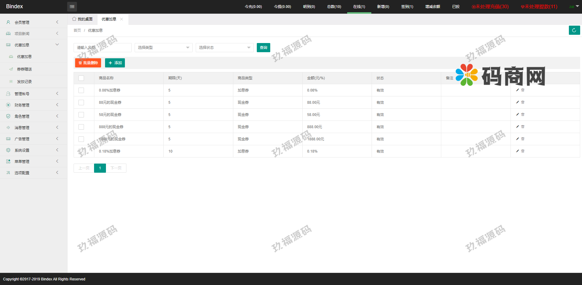Open the 选择状态 dropdown
The width and height of the screenshot is (582, 285).
[224, 48]
